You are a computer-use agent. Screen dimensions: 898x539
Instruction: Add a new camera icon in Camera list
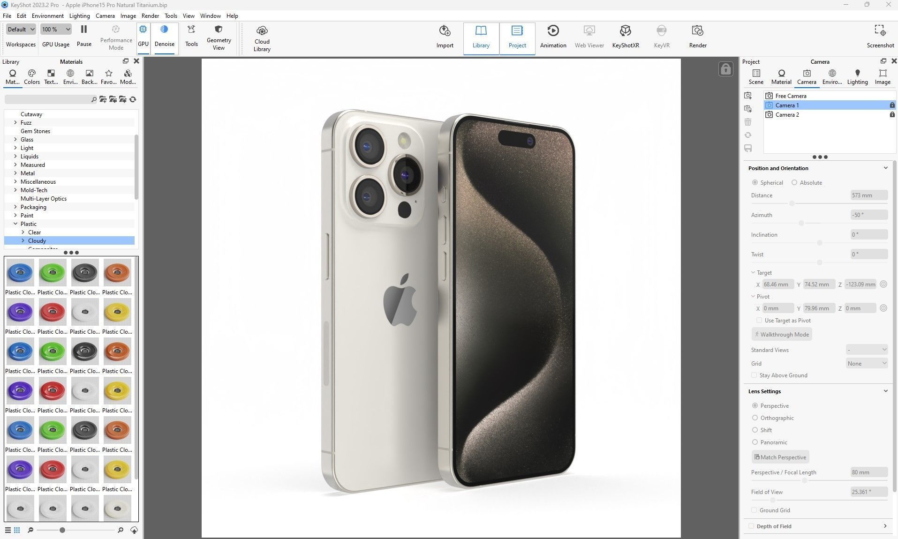coord(748,96)
